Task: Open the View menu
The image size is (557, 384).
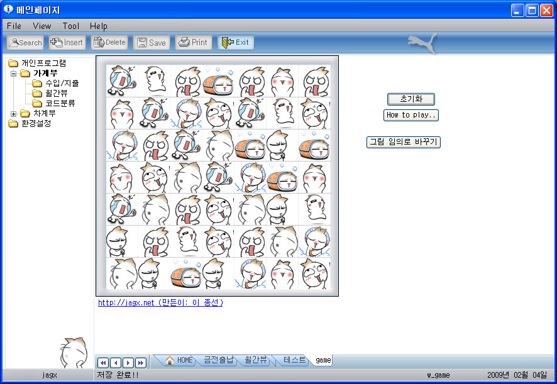Action: (42, 26)
